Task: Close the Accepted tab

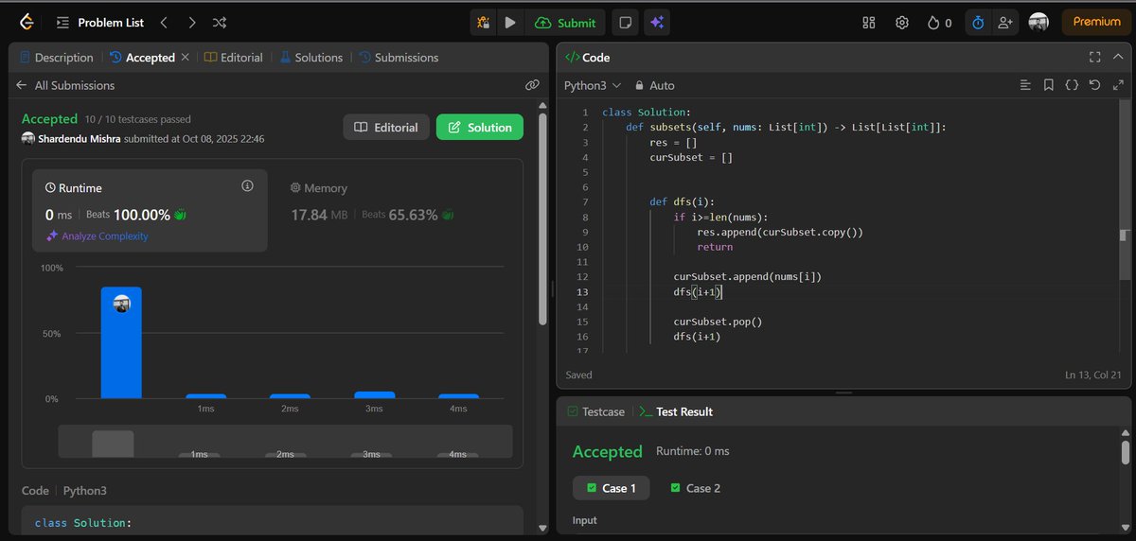Action: tap(185, 58)
